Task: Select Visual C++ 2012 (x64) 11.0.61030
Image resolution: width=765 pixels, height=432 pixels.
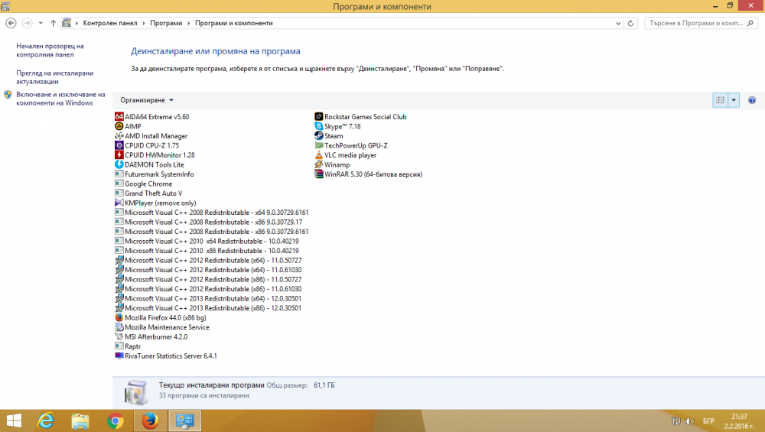Action: [208, 270]
